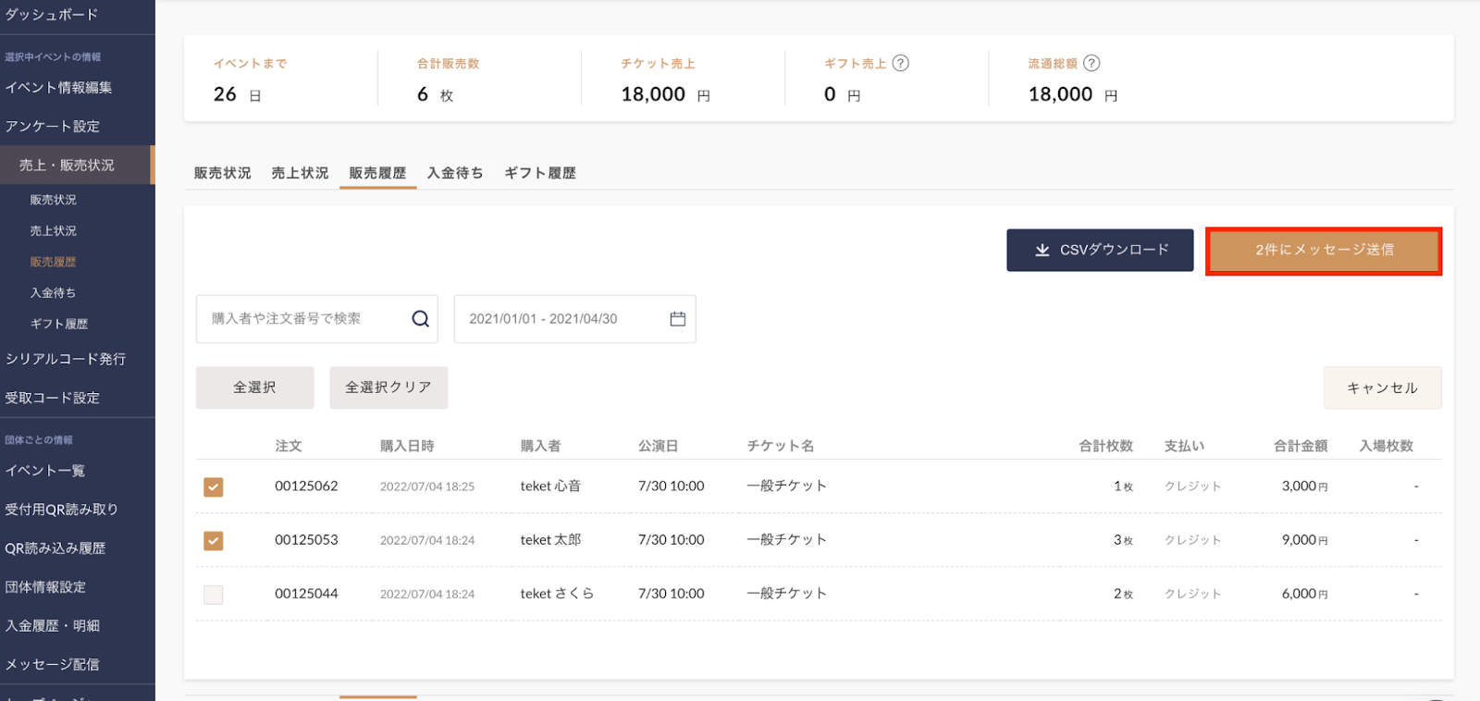Open シリアルコード発行 in sidebar
Viewport: 1480px width, 701px height.
pos(66,359)
